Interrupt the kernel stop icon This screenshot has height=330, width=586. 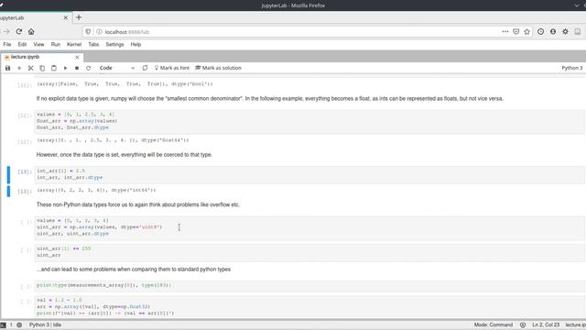(77, 68)
